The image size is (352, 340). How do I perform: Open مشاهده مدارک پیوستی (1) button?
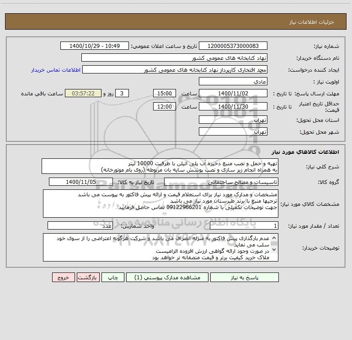(167, 277)
